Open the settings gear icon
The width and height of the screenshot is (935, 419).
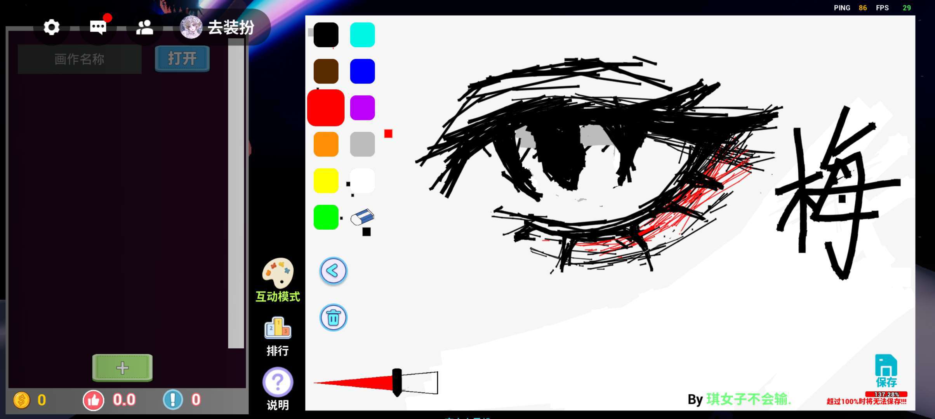point(51,27)
